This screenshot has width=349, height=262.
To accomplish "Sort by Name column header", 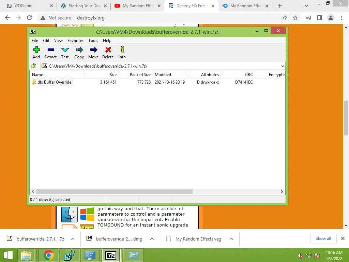I will point(57,75).
